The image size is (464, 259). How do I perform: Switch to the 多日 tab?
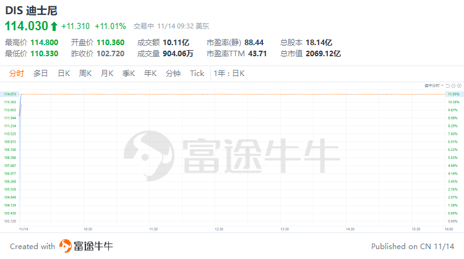(x=40, y=74)
